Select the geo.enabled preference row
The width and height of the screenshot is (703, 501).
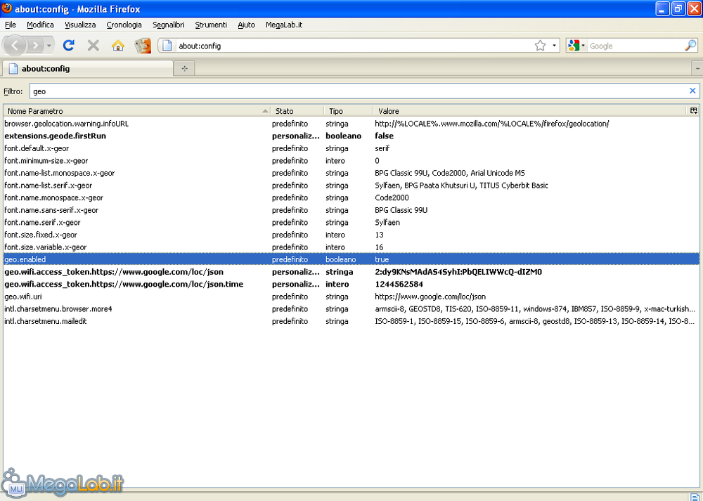pyautogui.click(x=351, y=259)
